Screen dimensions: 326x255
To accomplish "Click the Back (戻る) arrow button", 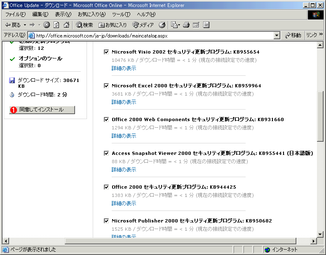I will [x=12, y=25].
